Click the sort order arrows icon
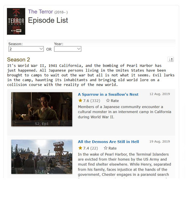This screenshot has width=187, height=217. 171,59
